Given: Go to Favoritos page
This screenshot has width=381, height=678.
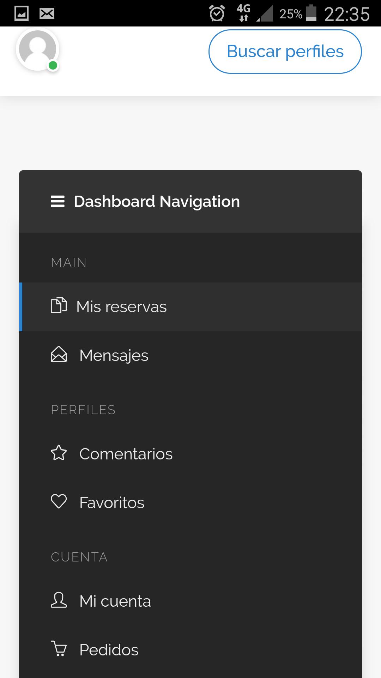Looking at the screenshot, I should coord(190,502).
